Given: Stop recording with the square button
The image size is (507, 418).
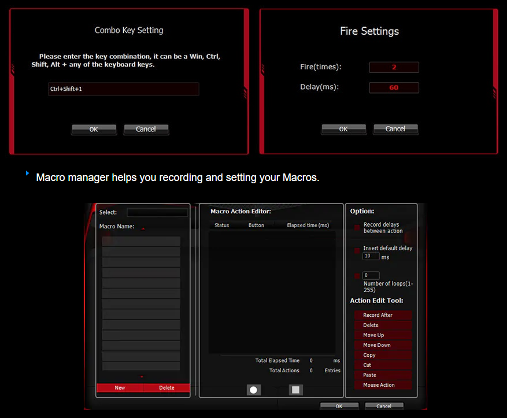Looking at the screenshot, I should click(x=296, y=390).
